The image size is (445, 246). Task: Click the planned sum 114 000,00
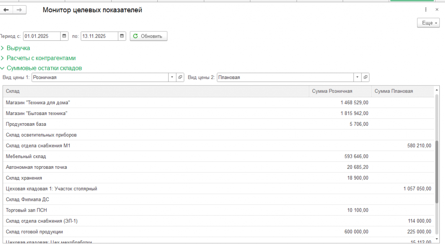click(x=419, y=221)
